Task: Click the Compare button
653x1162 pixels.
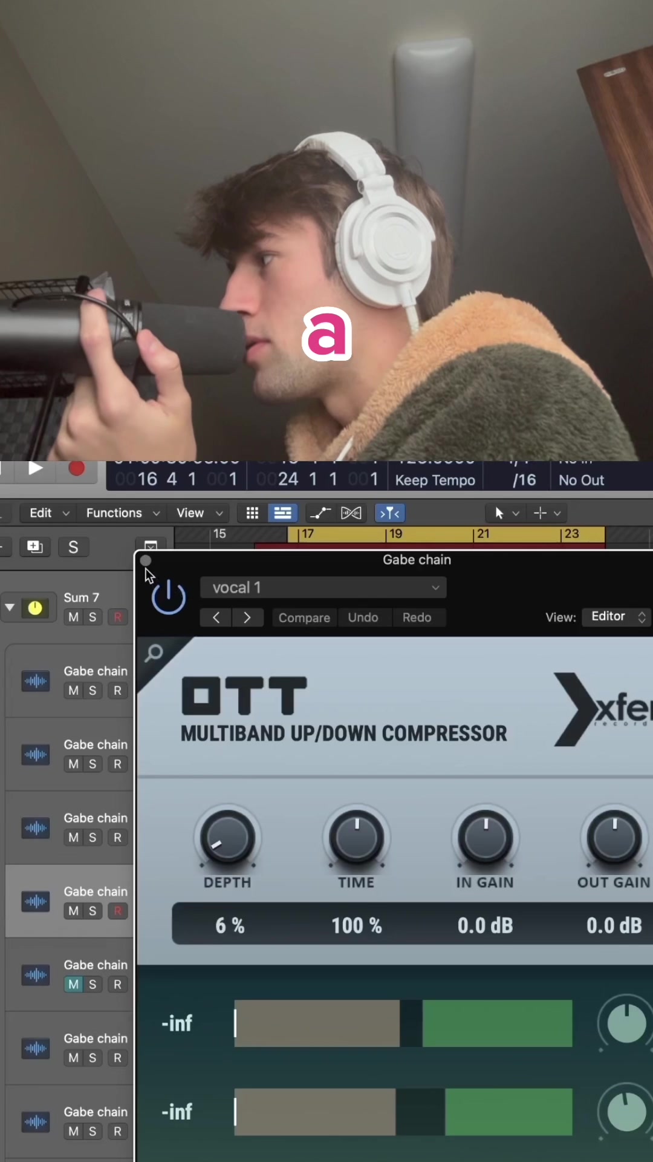Action: 304,617
